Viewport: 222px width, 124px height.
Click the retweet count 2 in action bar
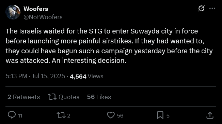click(69, 115)
